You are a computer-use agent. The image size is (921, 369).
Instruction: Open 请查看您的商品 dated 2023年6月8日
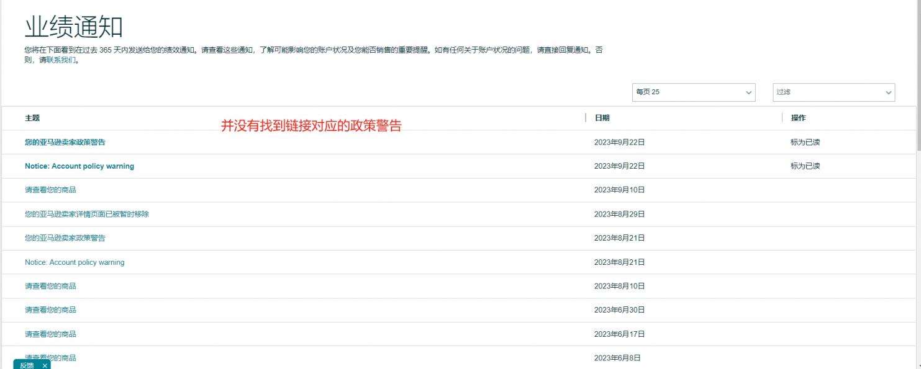tap(50, 358)
